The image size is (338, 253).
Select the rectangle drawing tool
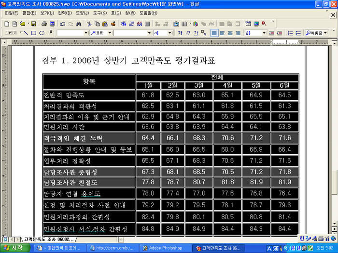(34, 33)
